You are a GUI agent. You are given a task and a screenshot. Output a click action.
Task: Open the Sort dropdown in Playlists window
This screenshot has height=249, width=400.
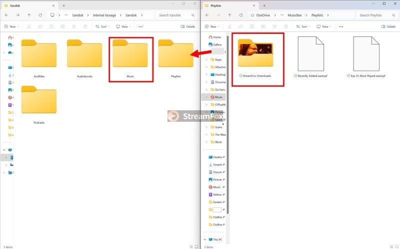click(x=303, y=26)
